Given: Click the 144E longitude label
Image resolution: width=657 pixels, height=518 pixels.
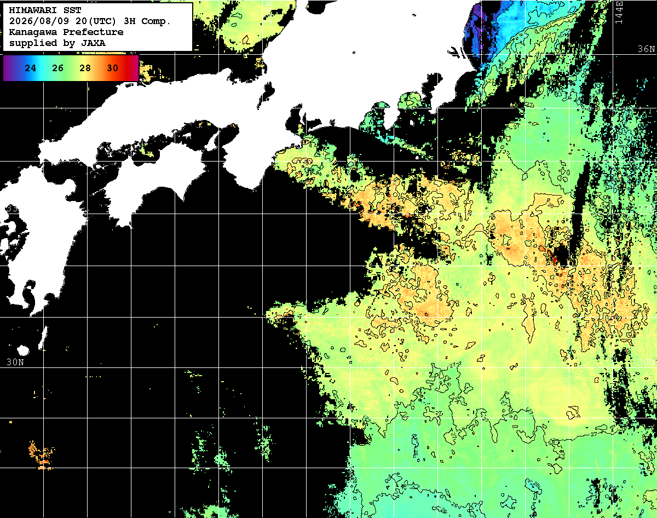Looking at the screenshot, I should (619, 12).
